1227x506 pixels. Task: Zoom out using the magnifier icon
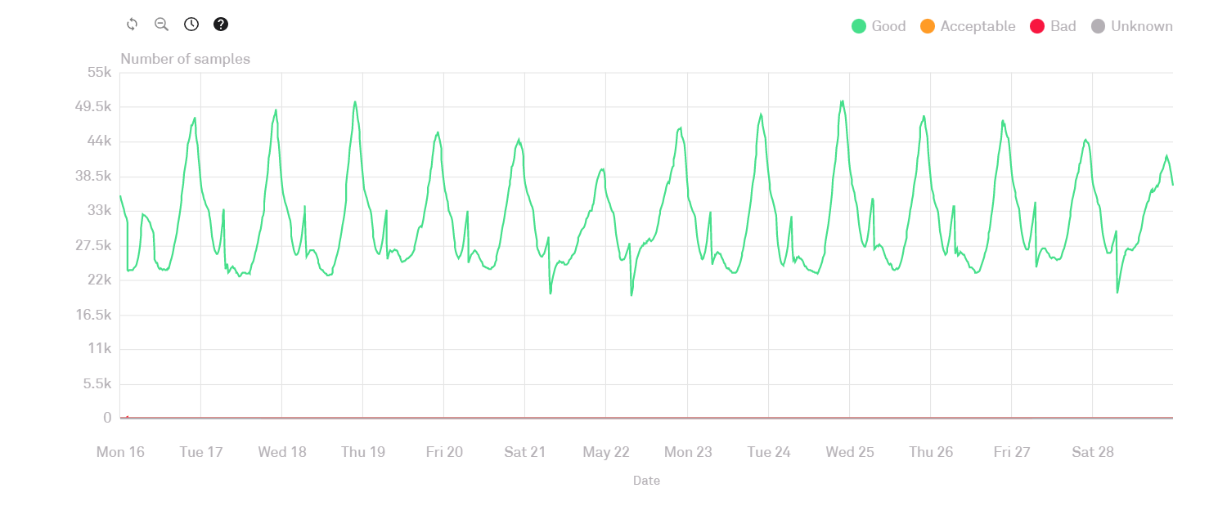(162, 25)
